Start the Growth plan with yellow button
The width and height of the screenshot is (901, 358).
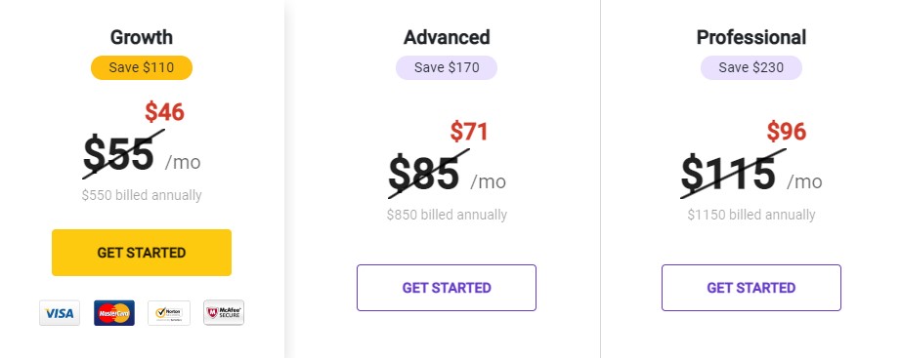coord(142,253)
